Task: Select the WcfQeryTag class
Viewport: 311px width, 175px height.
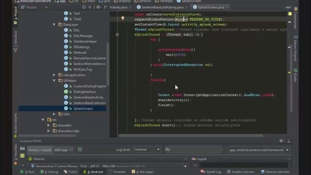Action: tap(83, 70)
